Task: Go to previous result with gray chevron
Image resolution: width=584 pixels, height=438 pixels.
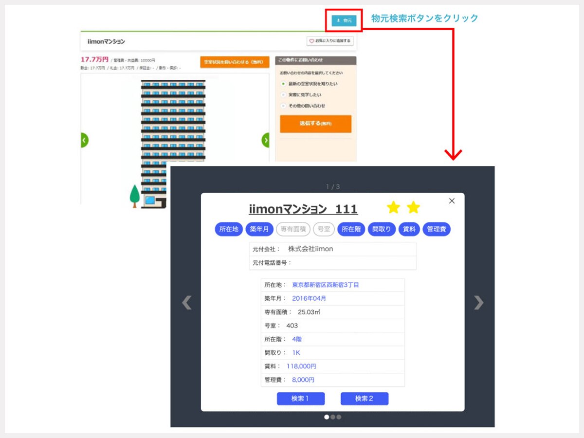Action: click(x=187, y=303)
